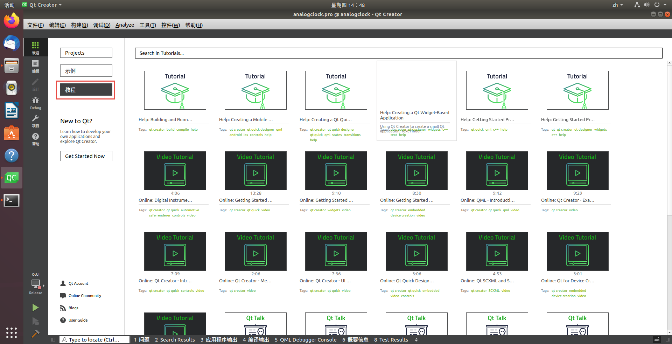Open the Projects tab on Welcome page
The height and width of the screenshot is (344, 672).
(x=86, y=53)
